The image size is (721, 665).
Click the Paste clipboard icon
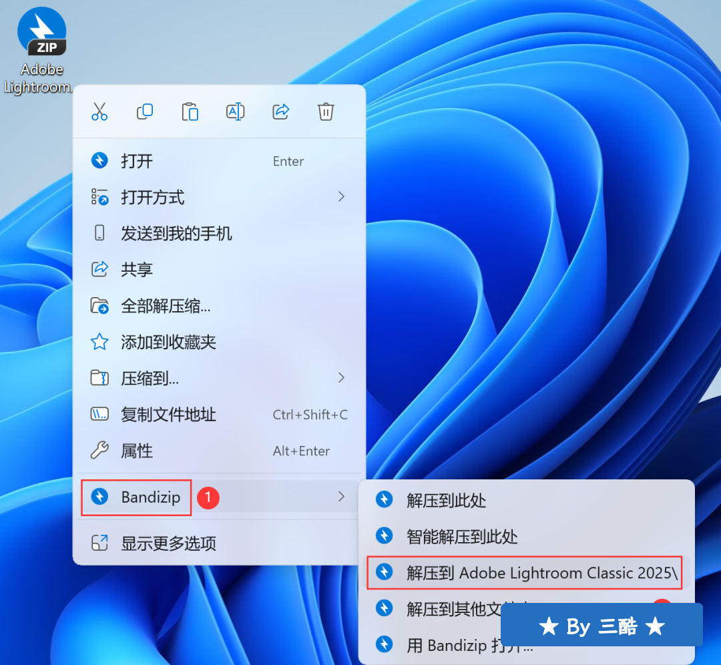[x=190, y=112]
